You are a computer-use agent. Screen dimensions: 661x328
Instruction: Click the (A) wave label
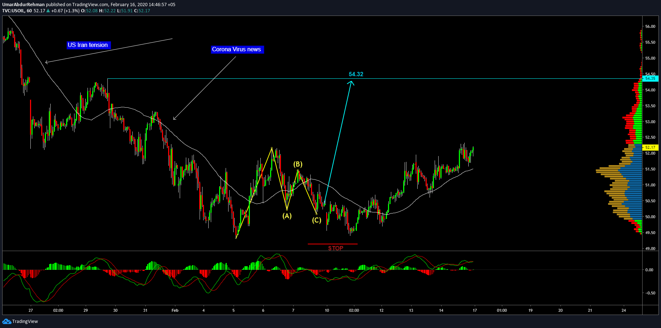[287, 216]
